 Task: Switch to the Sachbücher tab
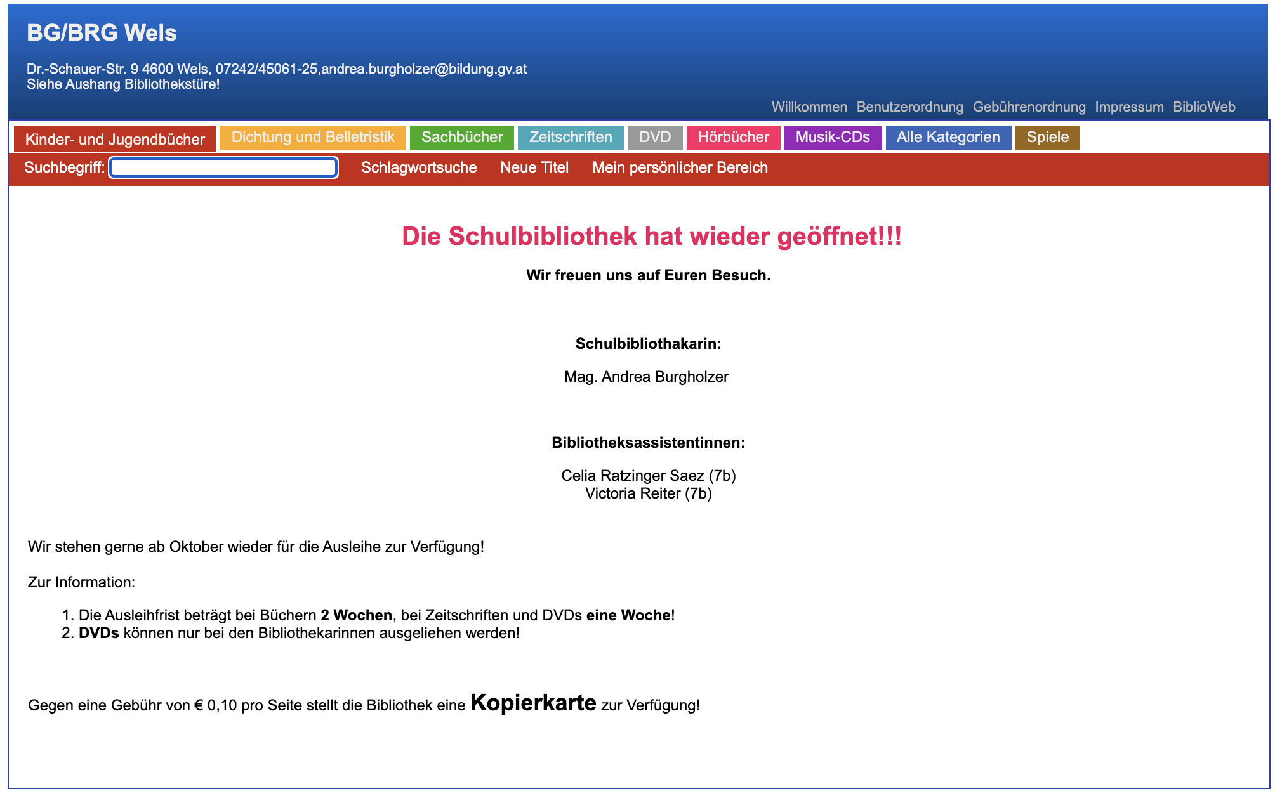[x=462, y=137]
